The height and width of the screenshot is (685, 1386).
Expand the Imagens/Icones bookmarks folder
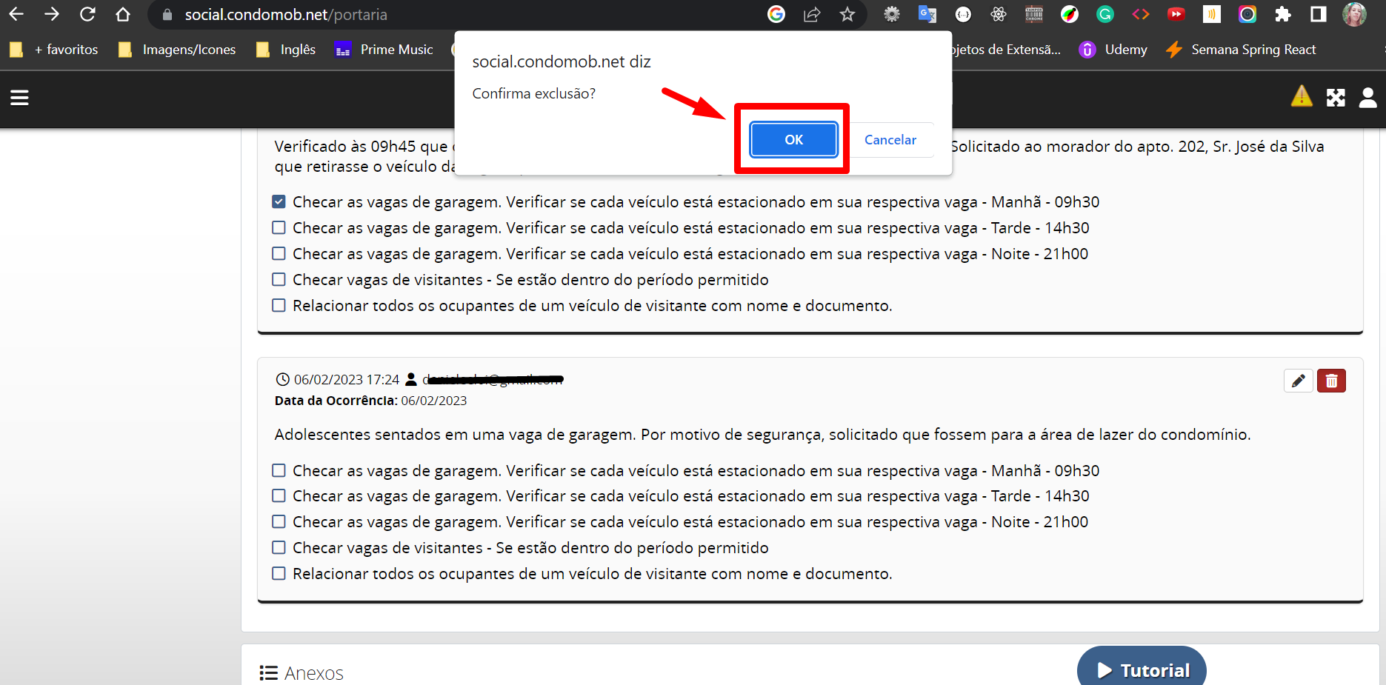tap(177, 50)
